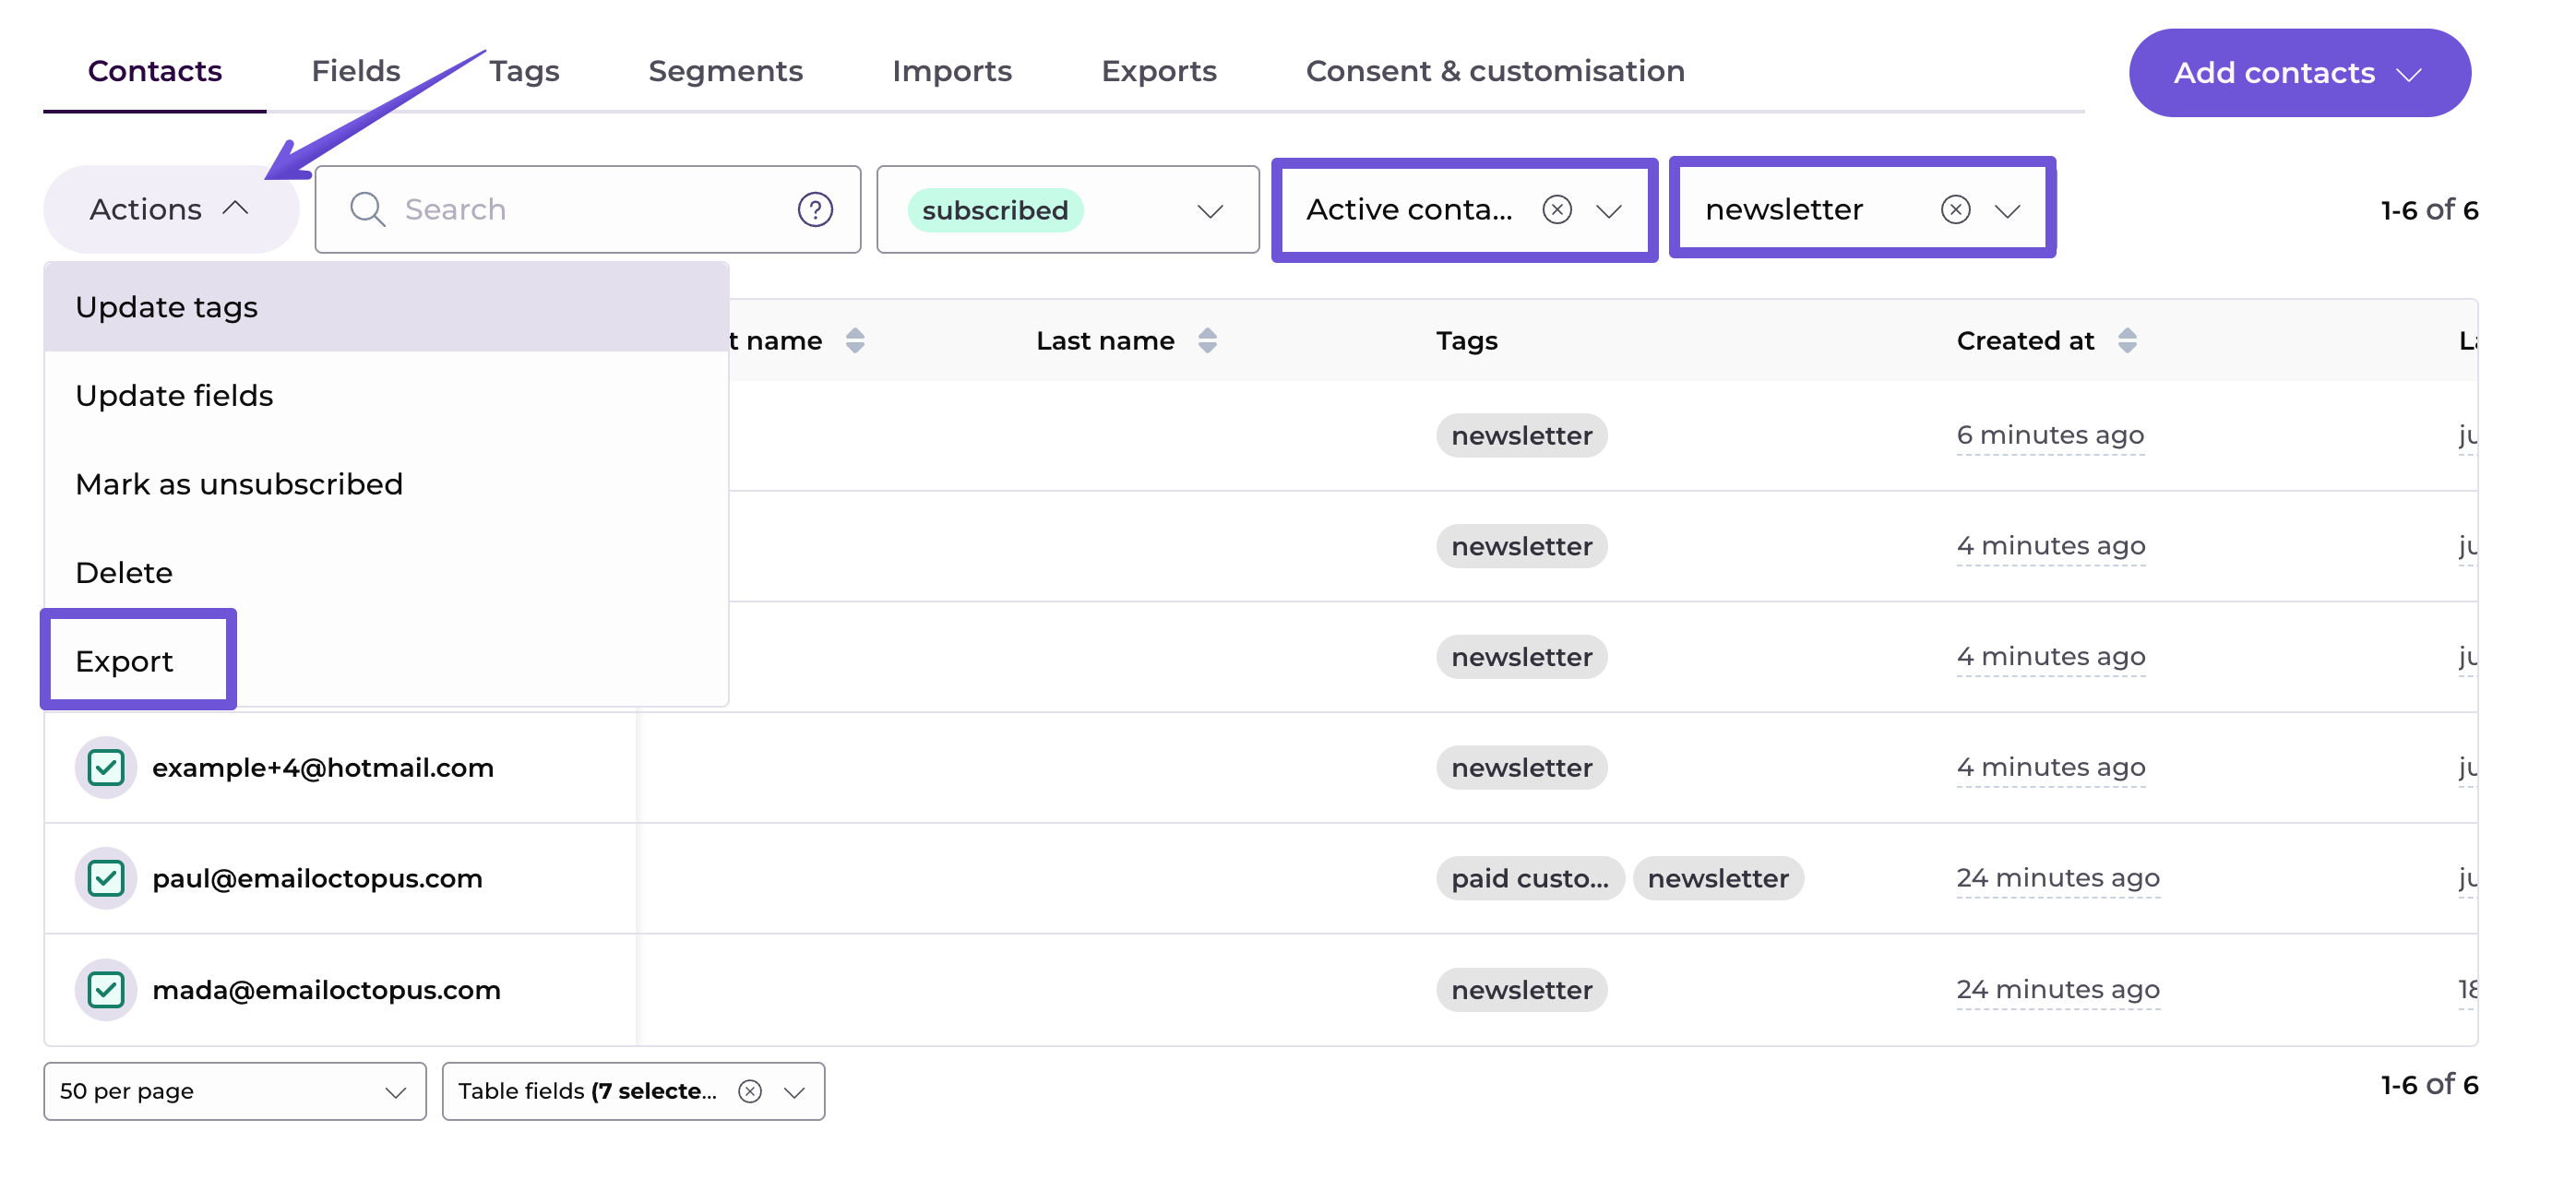Image resolution: width=2576 pixels, height=1179 pixels.
Task: Sort by Last name column arrows
Action: (1207, 341)
